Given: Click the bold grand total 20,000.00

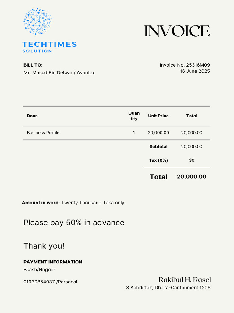Looking at the screenshot, I should (x=192, y=176).
